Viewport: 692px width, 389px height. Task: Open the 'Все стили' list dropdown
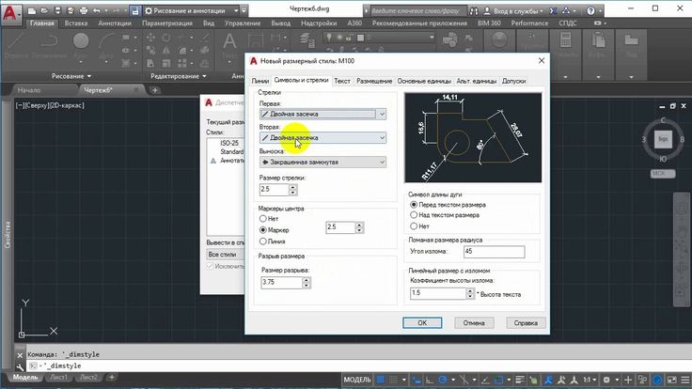tap(222, 254)
